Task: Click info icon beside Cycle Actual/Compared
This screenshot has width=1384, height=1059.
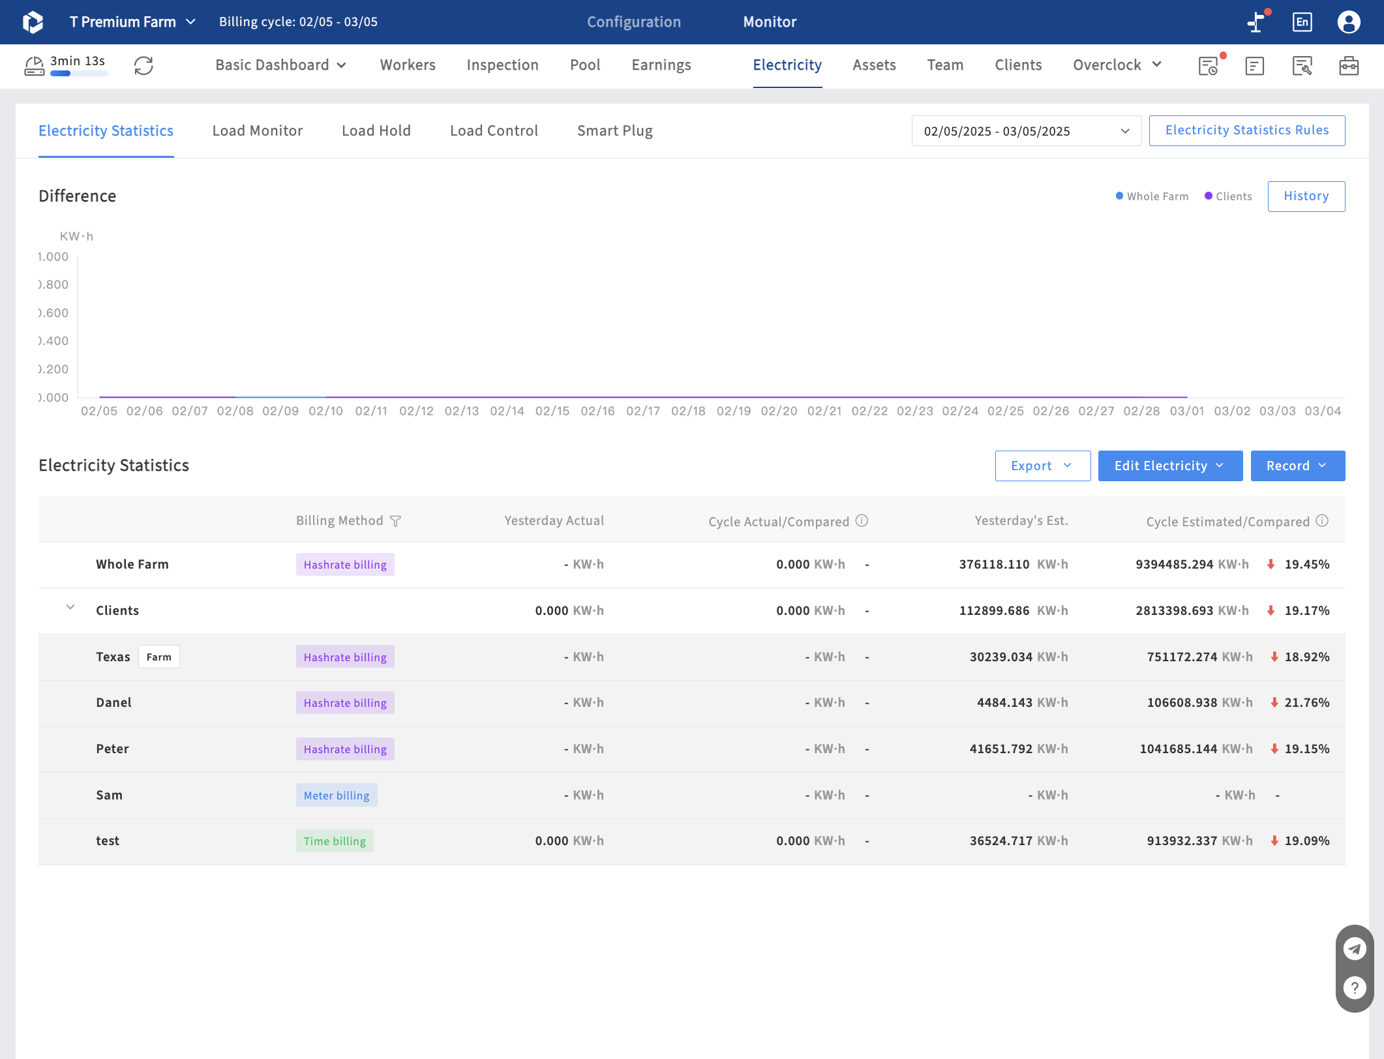Action: [862, 521]
